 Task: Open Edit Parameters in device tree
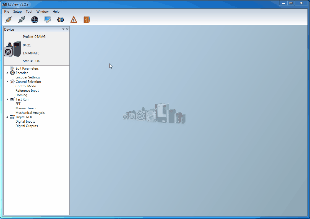point(27,68)
